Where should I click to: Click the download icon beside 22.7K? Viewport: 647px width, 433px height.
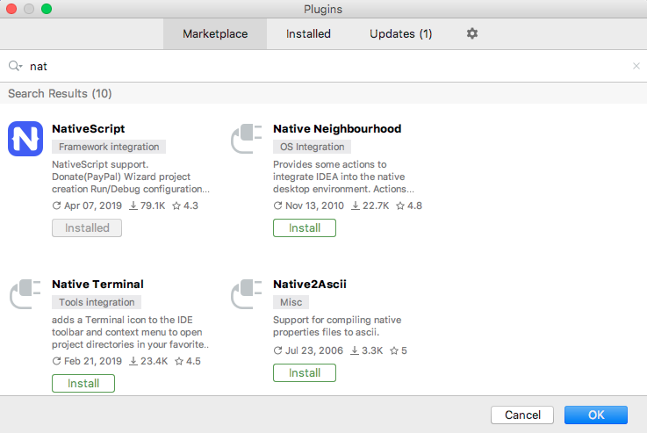356,206
